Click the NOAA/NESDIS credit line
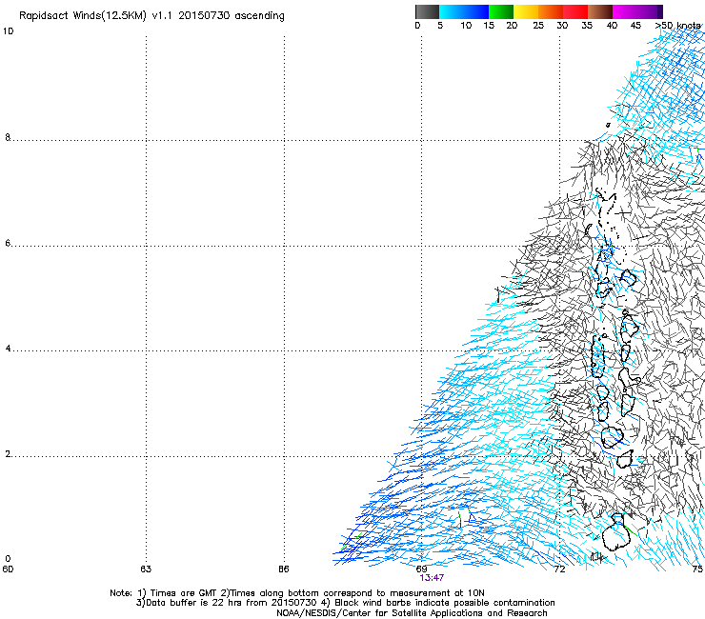705x619 pixels. click(x=412, y=613)
